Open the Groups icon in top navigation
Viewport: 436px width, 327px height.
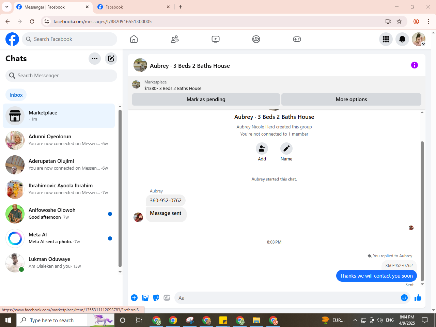coord(256,39)
